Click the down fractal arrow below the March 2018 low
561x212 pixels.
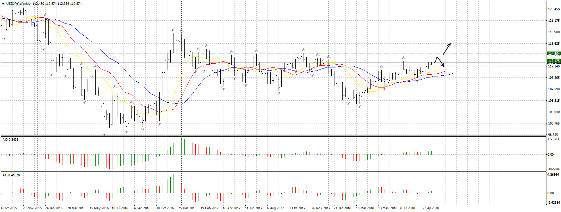pyautogui.click(x=359, y=107)
